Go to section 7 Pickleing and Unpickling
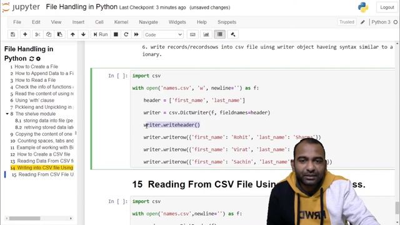 point(42,107)
